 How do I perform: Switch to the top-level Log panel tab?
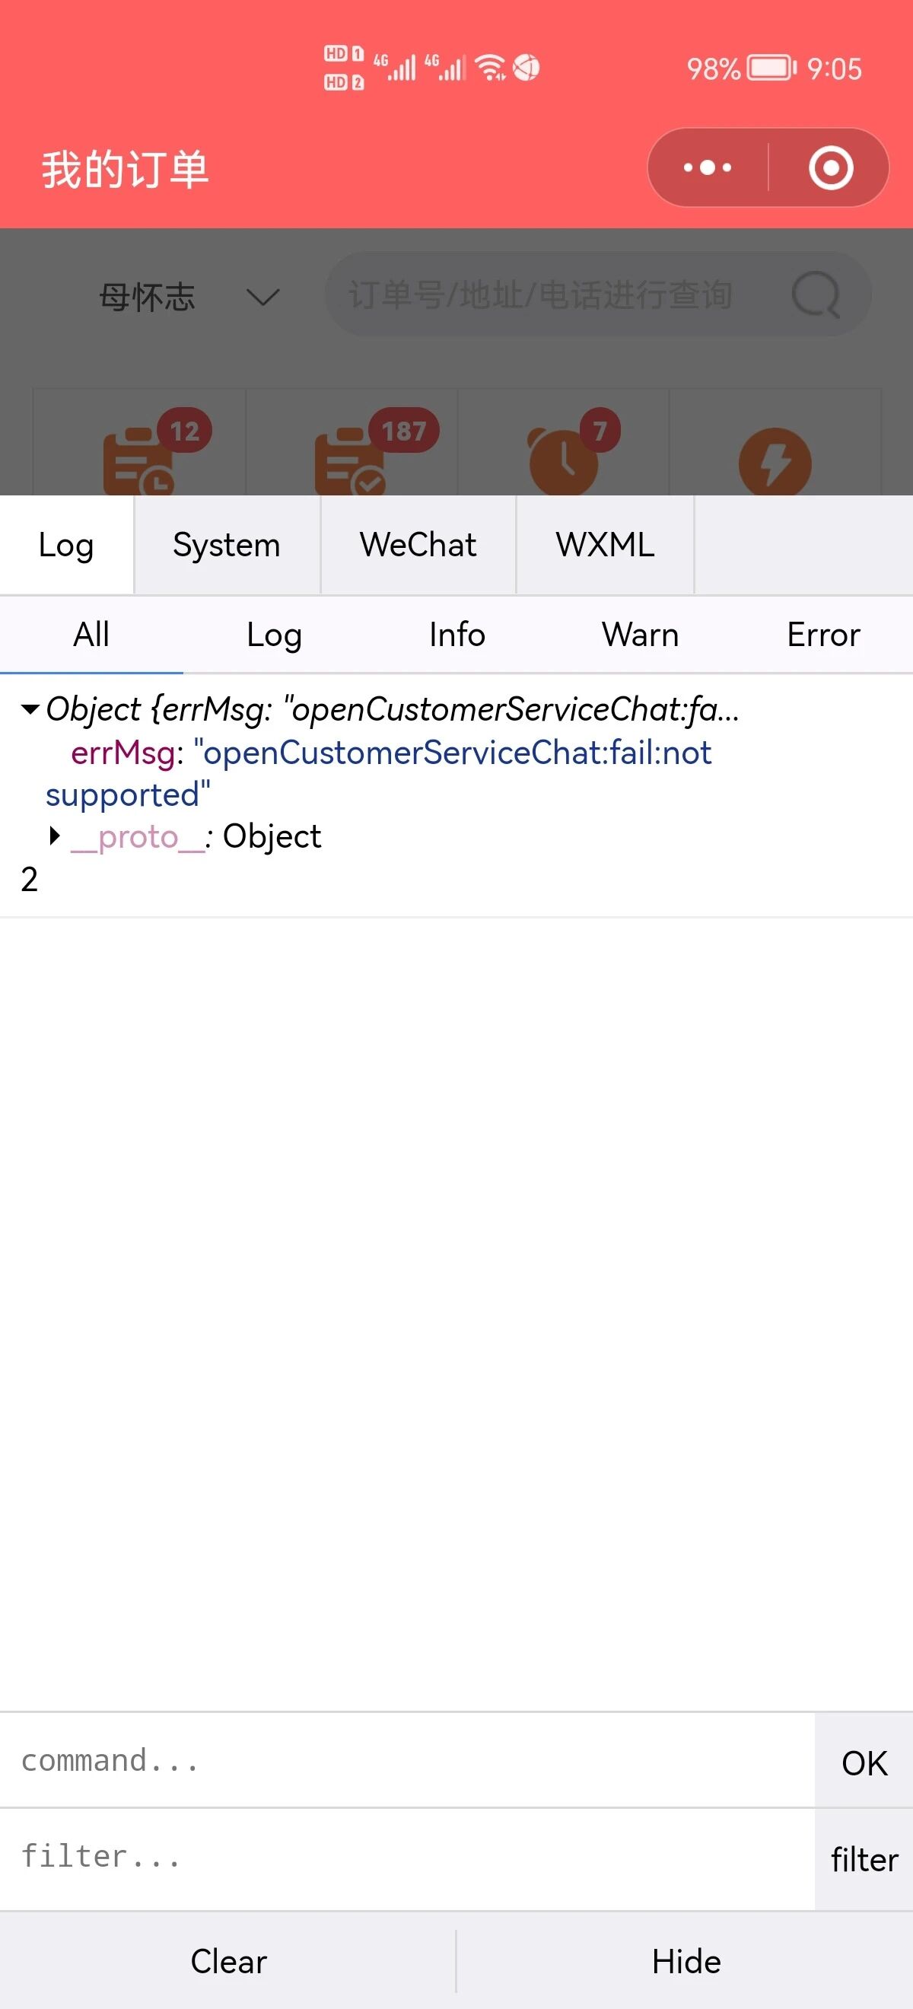click(66, 545)
